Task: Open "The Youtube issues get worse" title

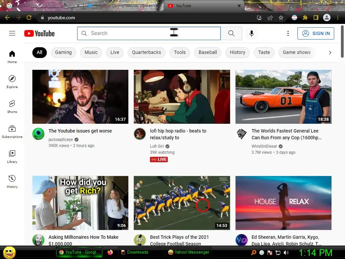Action: (80, 131)
